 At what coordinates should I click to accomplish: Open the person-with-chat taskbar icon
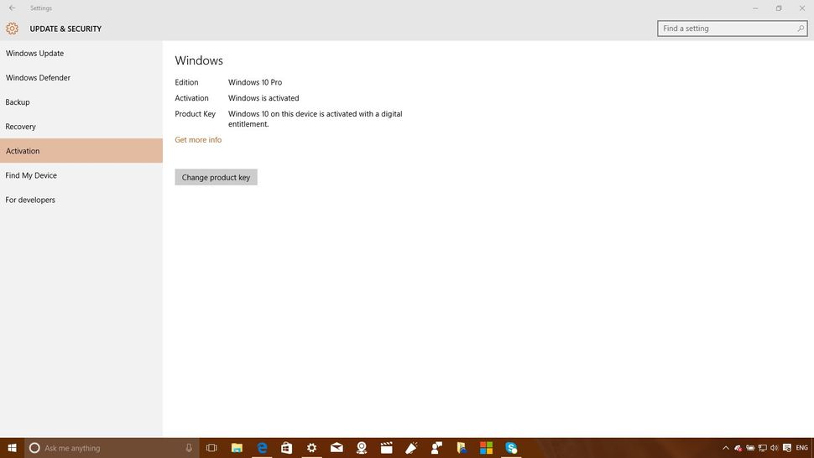(x=436, y=448)
